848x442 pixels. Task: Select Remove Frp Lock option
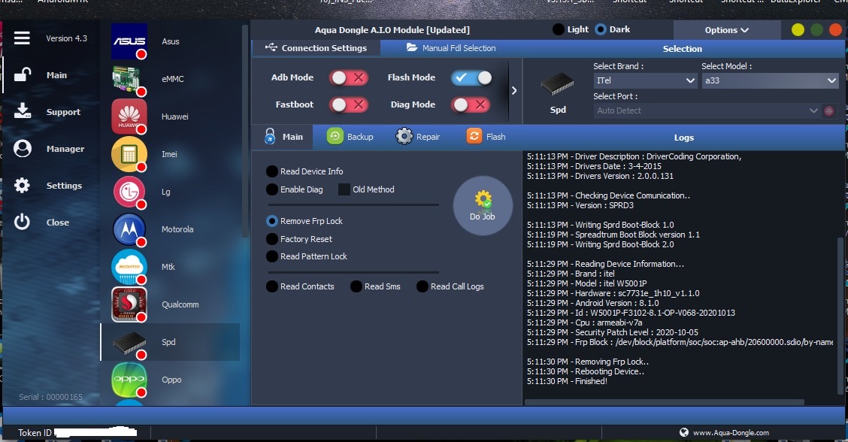(272, 221)
